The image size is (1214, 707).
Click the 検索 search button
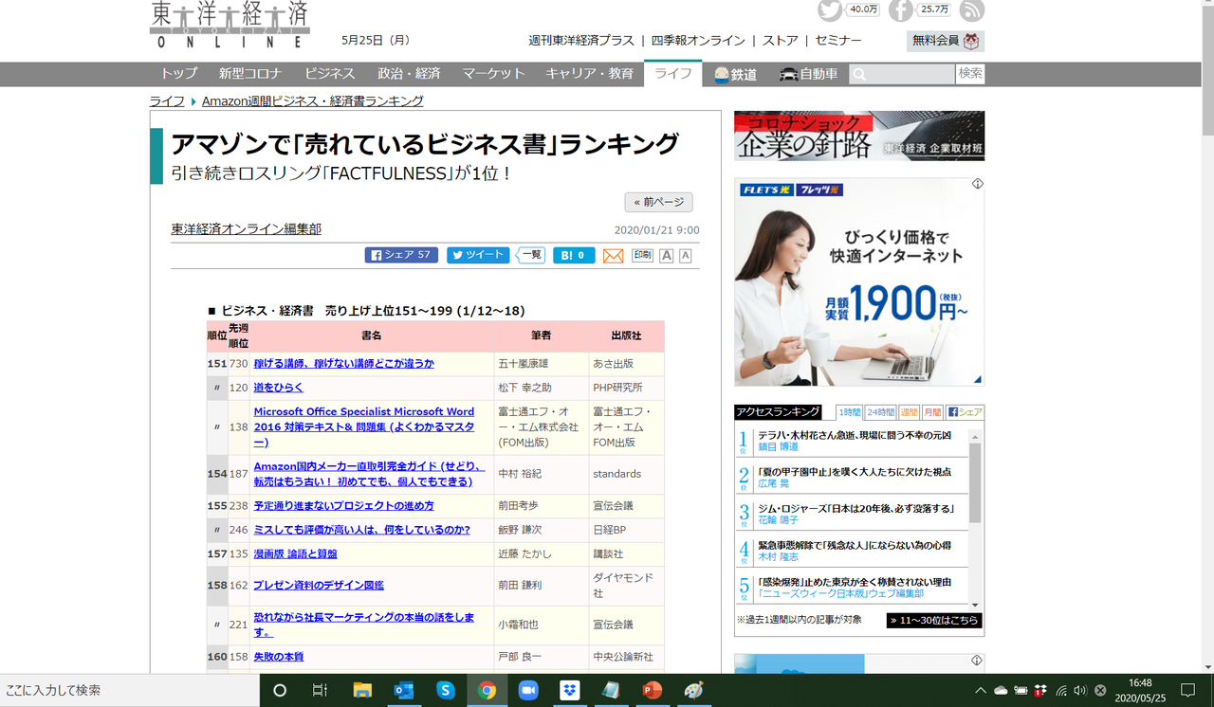pyautogui.click(x=970, y=74)
